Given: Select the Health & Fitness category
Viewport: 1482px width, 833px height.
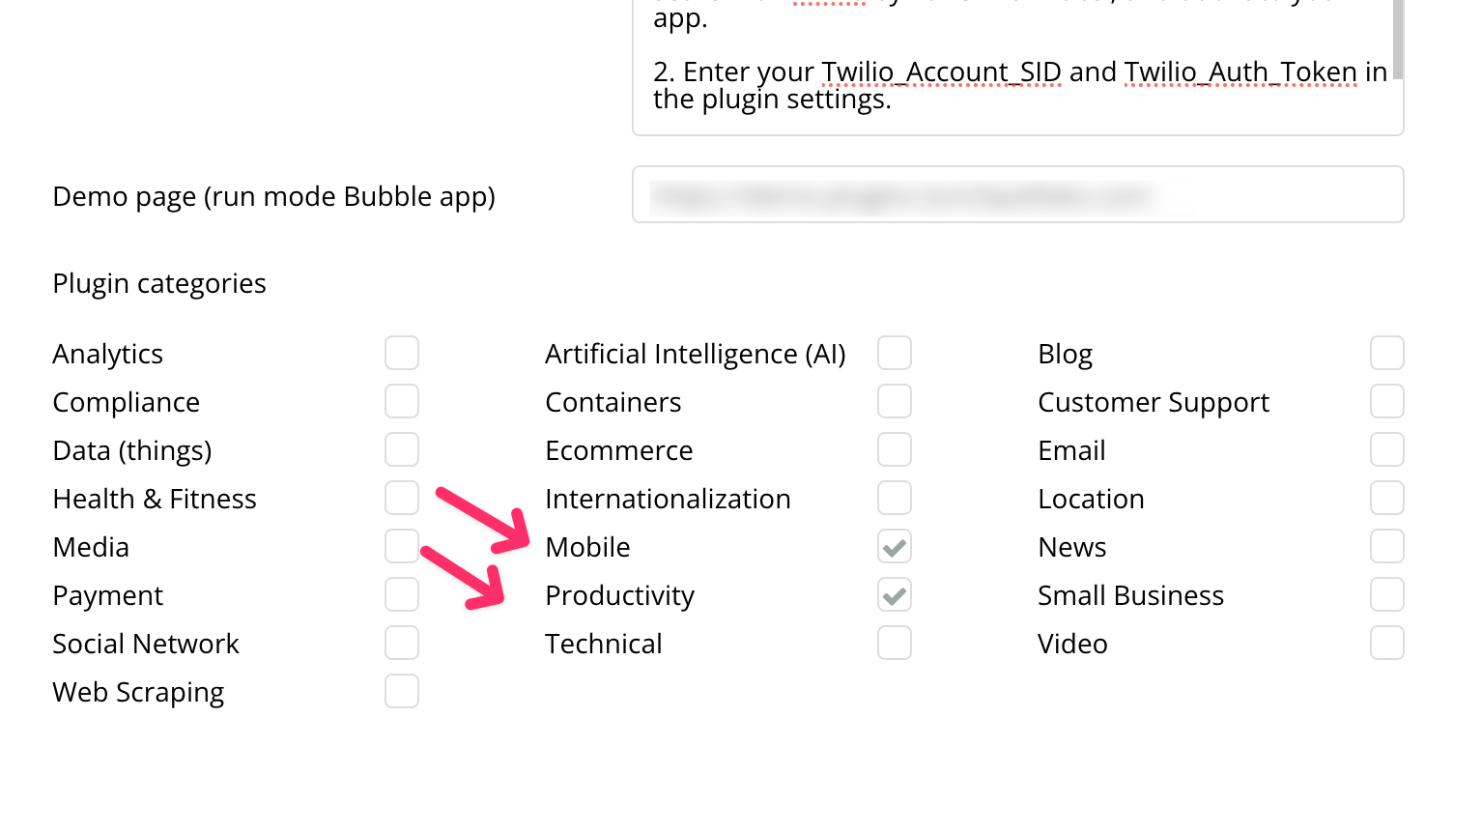Looking at the screenshot, I should coord(402,498).
